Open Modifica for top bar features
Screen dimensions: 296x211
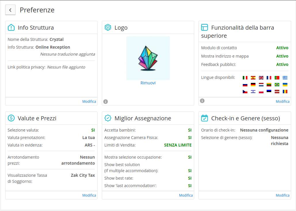click(282, 101)
